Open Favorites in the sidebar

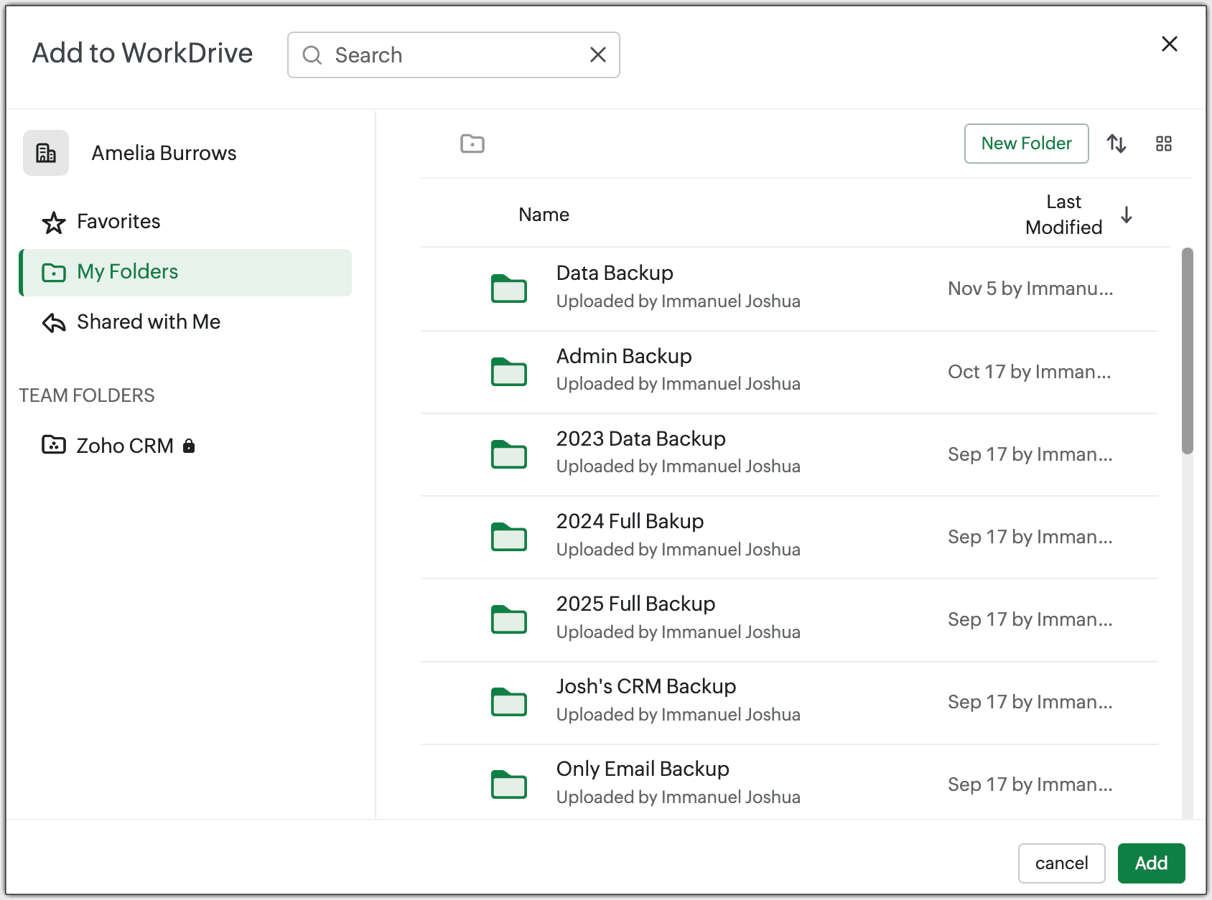pos(101,222)
